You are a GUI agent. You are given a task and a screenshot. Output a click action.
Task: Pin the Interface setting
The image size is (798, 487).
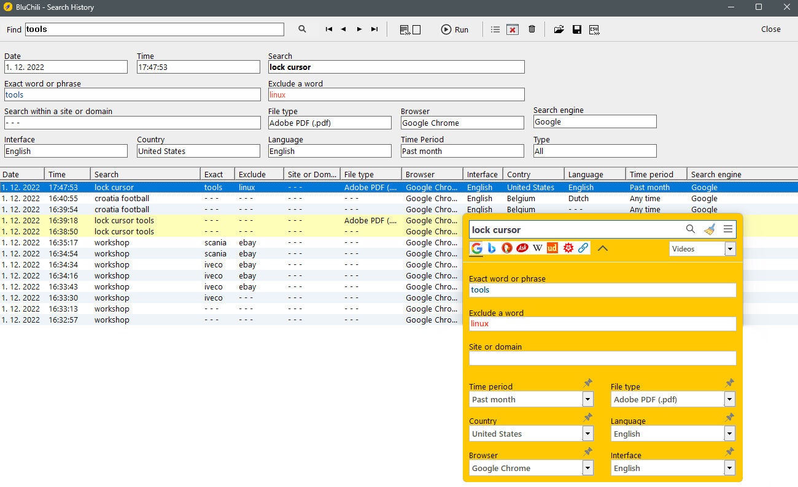[730, 451]
